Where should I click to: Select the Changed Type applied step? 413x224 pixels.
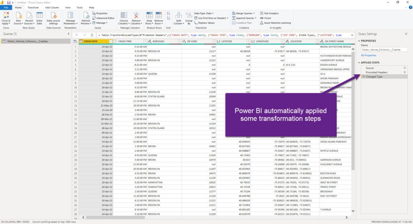point(384,77)
